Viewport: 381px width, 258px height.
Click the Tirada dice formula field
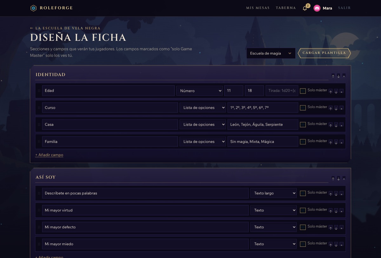pos(282,91)
